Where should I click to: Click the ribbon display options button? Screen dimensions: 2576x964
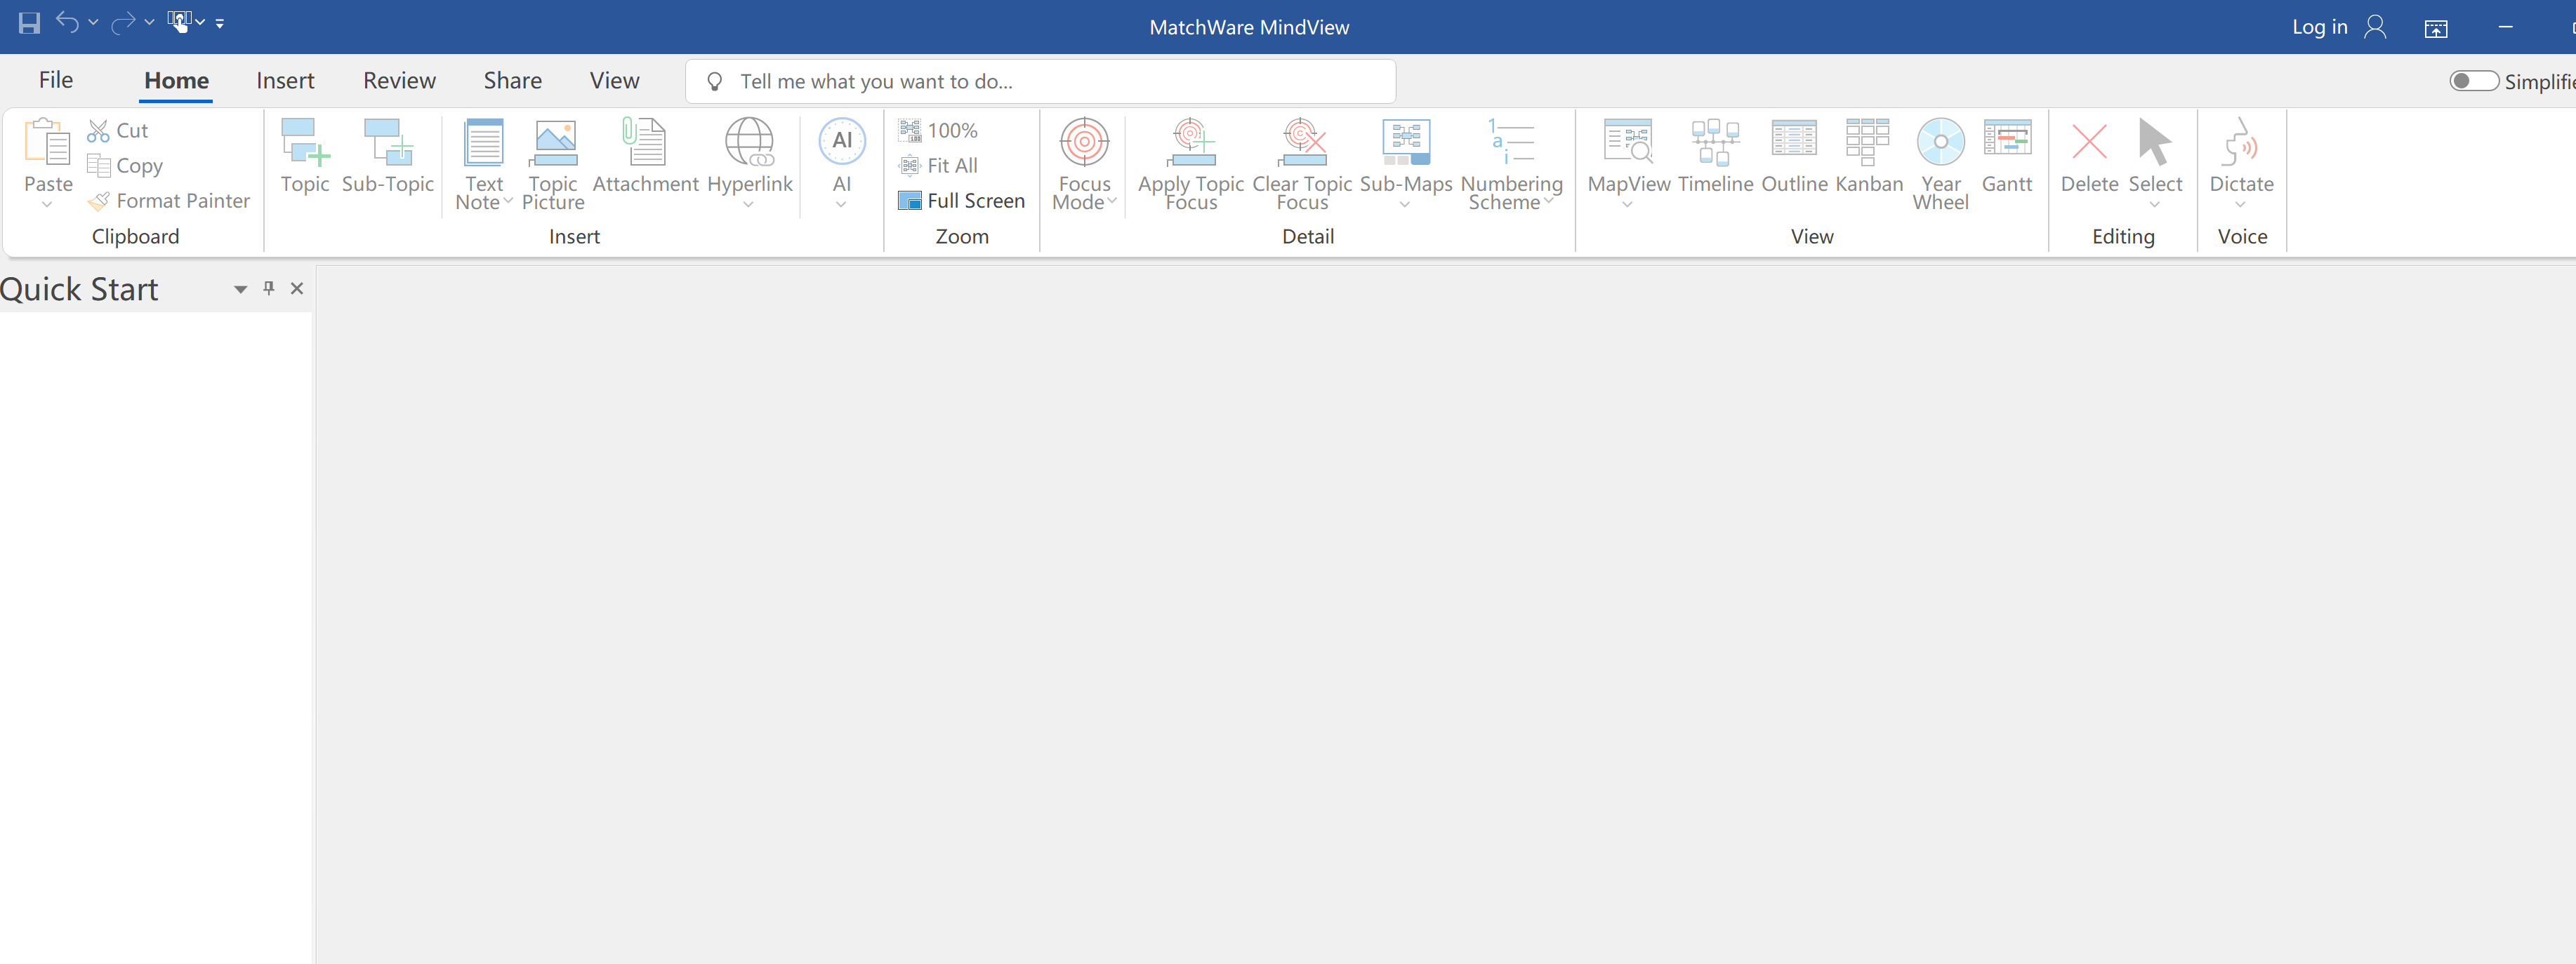point(2436,28)
